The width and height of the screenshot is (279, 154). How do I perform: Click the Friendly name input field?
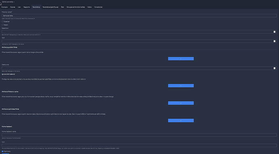(139, 16)
